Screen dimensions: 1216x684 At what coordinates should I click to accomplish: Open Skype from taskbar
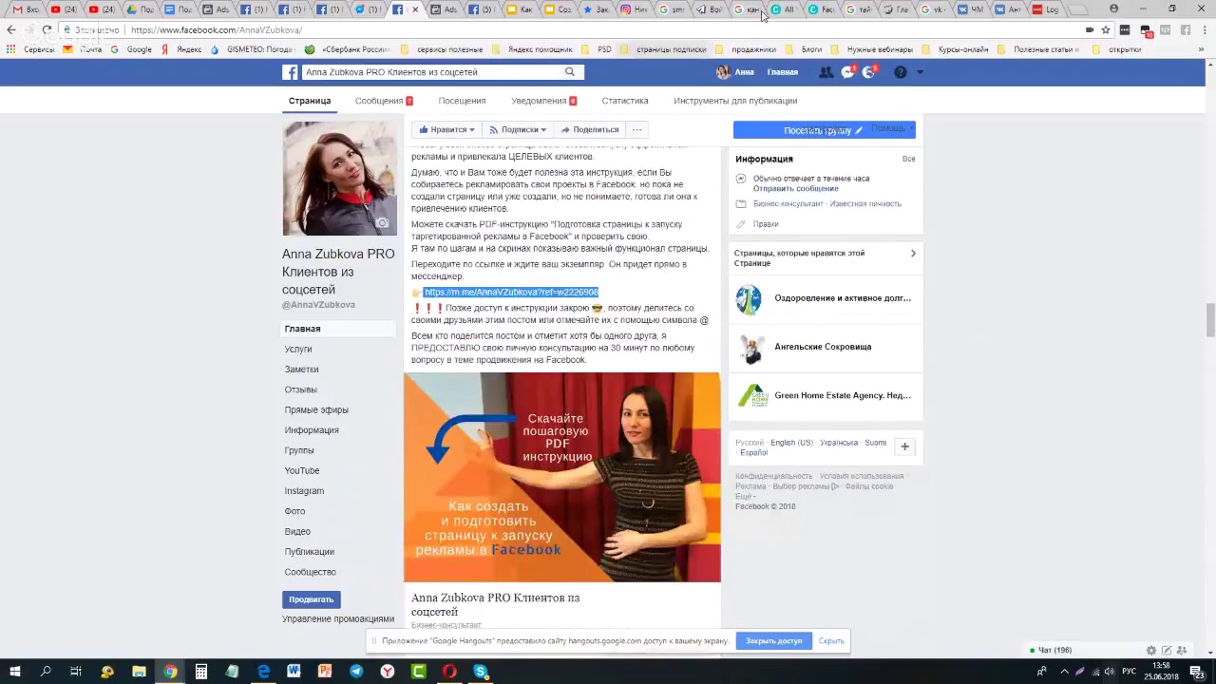coord(481,672)
